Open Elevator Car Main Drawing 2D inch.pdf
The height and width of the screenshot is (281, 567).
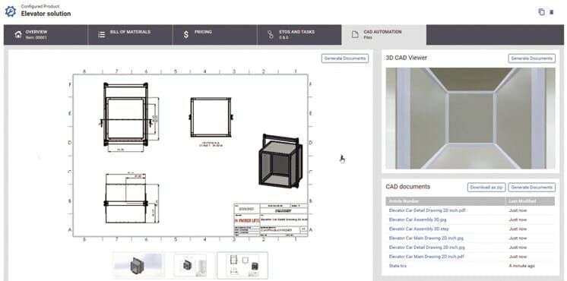[426, 257]
